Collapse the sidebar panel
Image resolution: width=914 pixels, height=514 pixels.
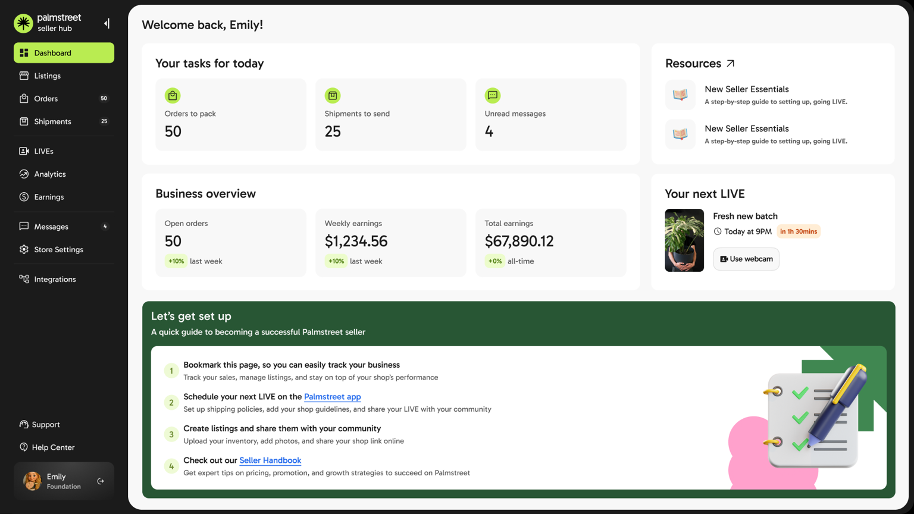(x=107, y=23)
